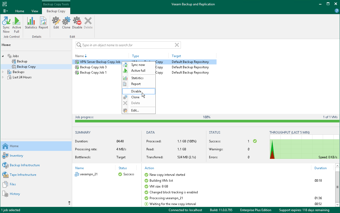Image resolution: width=340 pixels, height=213 pixels.
Task: Open the Backup Infrastructure view
Action: [x=25, y=165]
